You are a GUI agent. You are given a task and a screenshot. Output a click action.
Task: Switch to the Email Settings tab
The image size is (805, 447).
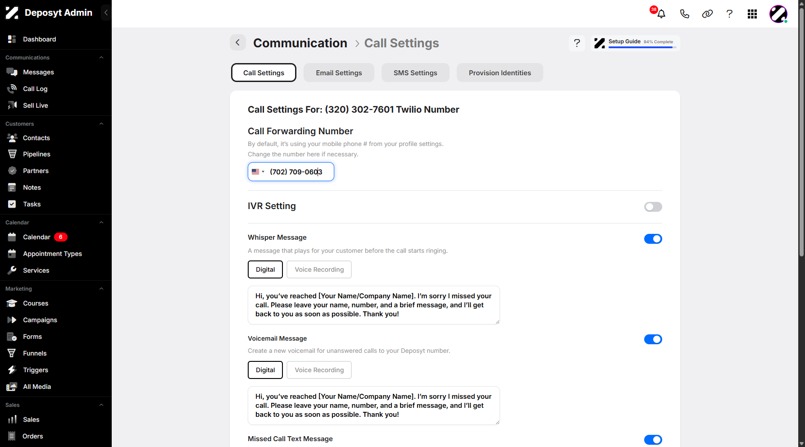[339, 73]
